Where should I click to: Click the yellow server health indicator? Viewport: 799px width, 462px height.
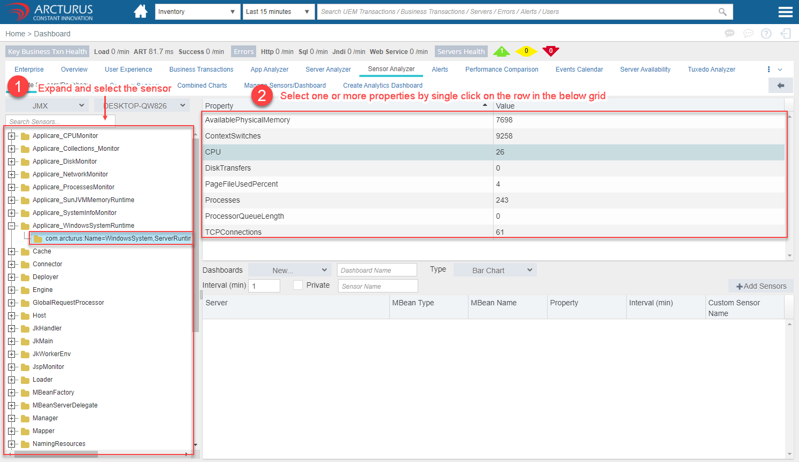point(526,51)
